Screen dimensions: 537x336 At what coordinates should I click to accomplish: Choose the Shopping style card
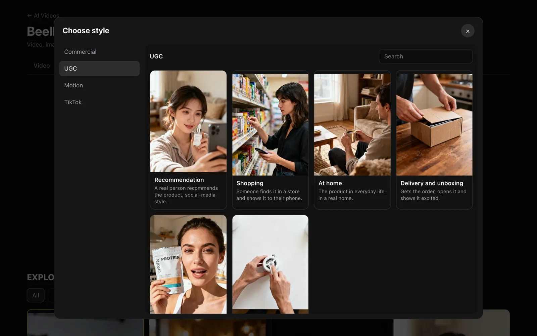270,140
